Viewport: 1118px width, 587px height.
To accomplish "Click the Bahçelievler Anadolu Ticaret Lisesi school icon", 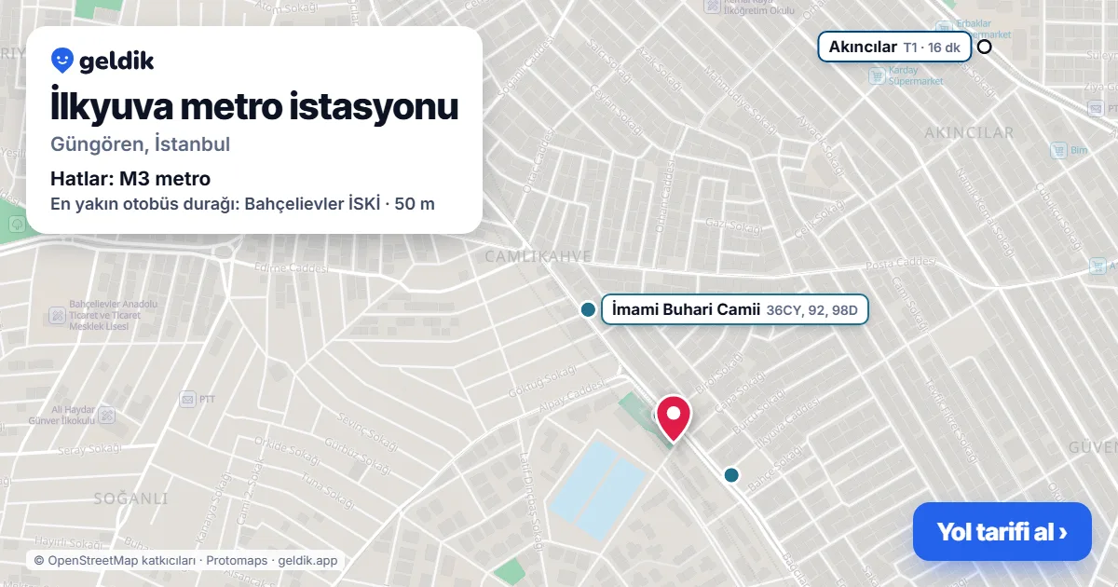I will (58, 316).
